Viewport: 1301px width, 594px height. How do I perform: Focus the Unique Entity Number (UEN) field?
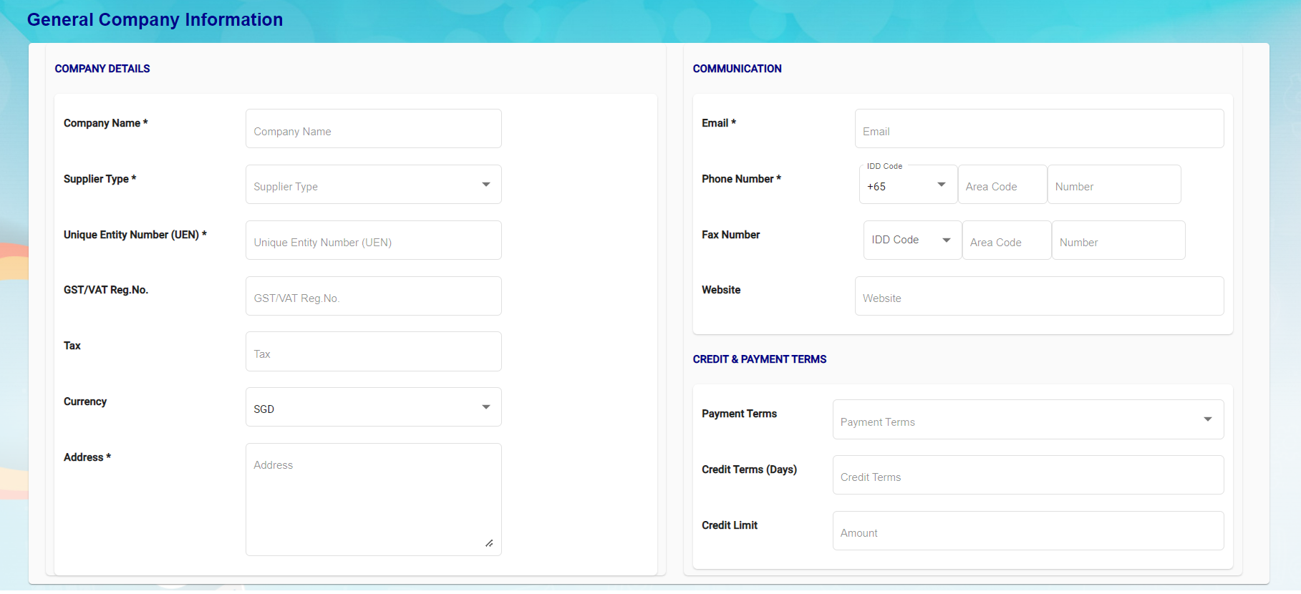point(373,240)
